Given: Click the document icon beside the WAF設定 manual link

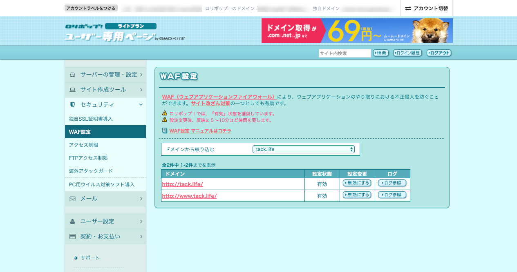Looking at the screenshot, I should (165, 130).
